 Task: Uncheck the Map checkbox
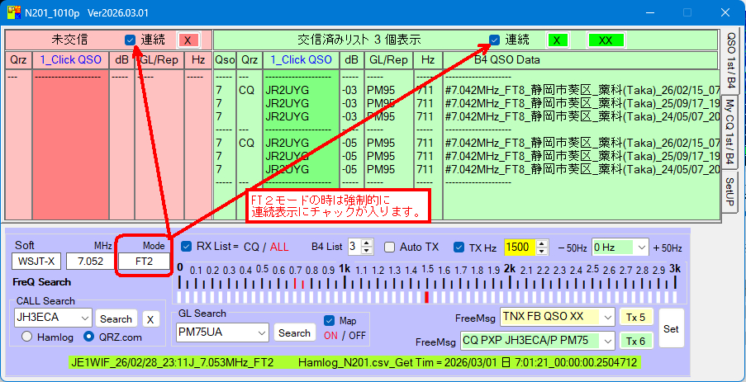330,320
